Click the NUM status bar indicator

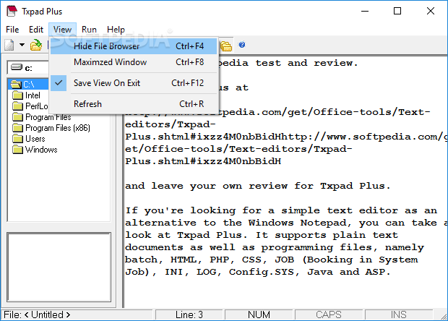pyautogui.click(x=259, y=314)
